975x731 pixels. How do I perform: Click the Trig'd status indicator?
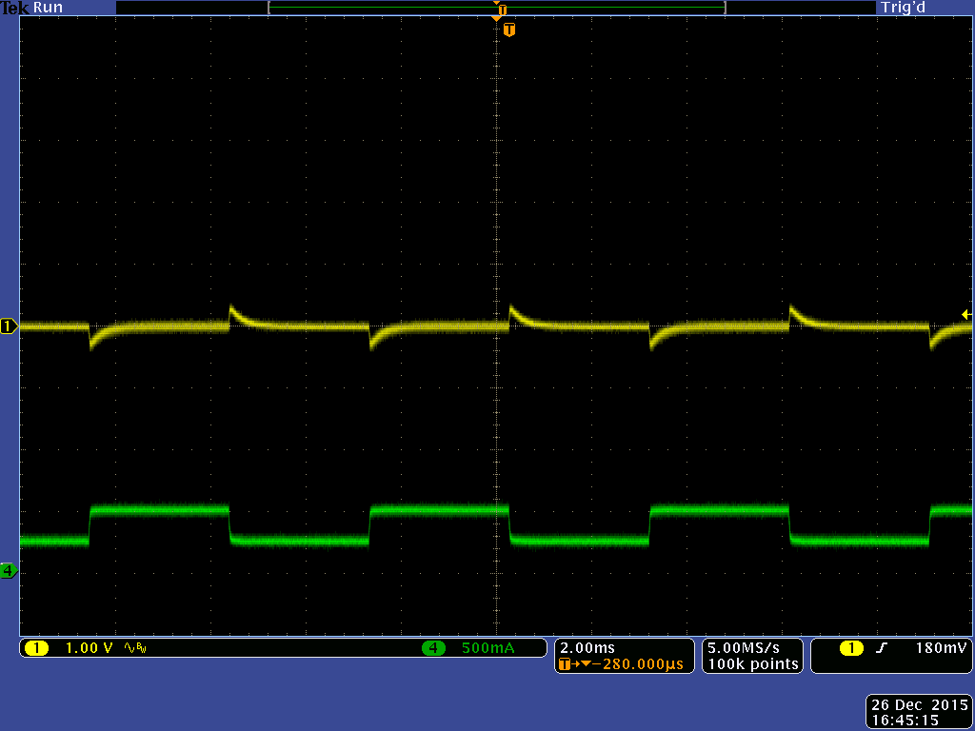click(903, 8)
